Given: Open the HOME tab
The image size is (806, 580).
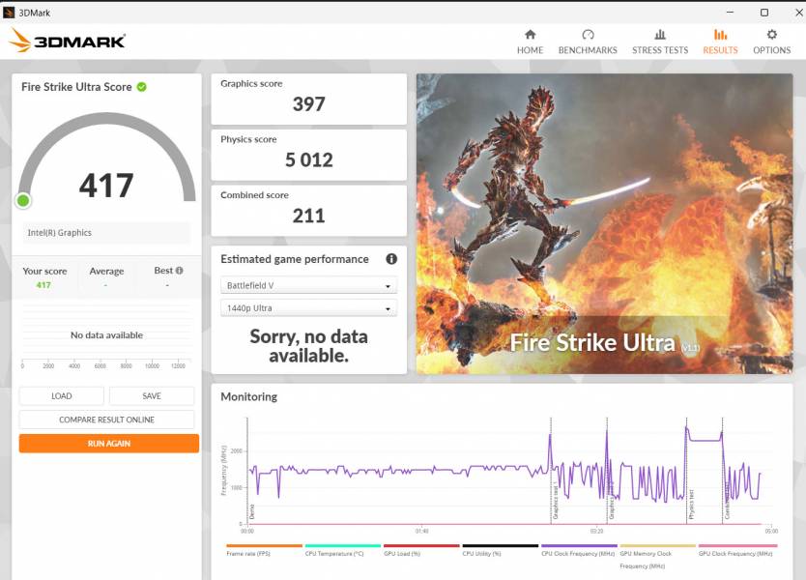Looking at the screenshot, I should click(x=530, y=43).
